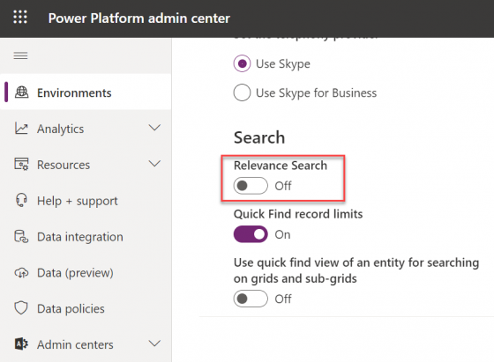The image size is (494, 362).
Task: Click the Power Platform admin center title
Action: 139,18
